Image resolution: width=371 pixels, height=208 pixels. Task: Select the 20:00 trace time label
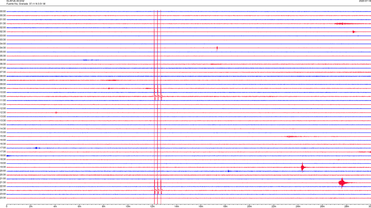coord(3,171)
